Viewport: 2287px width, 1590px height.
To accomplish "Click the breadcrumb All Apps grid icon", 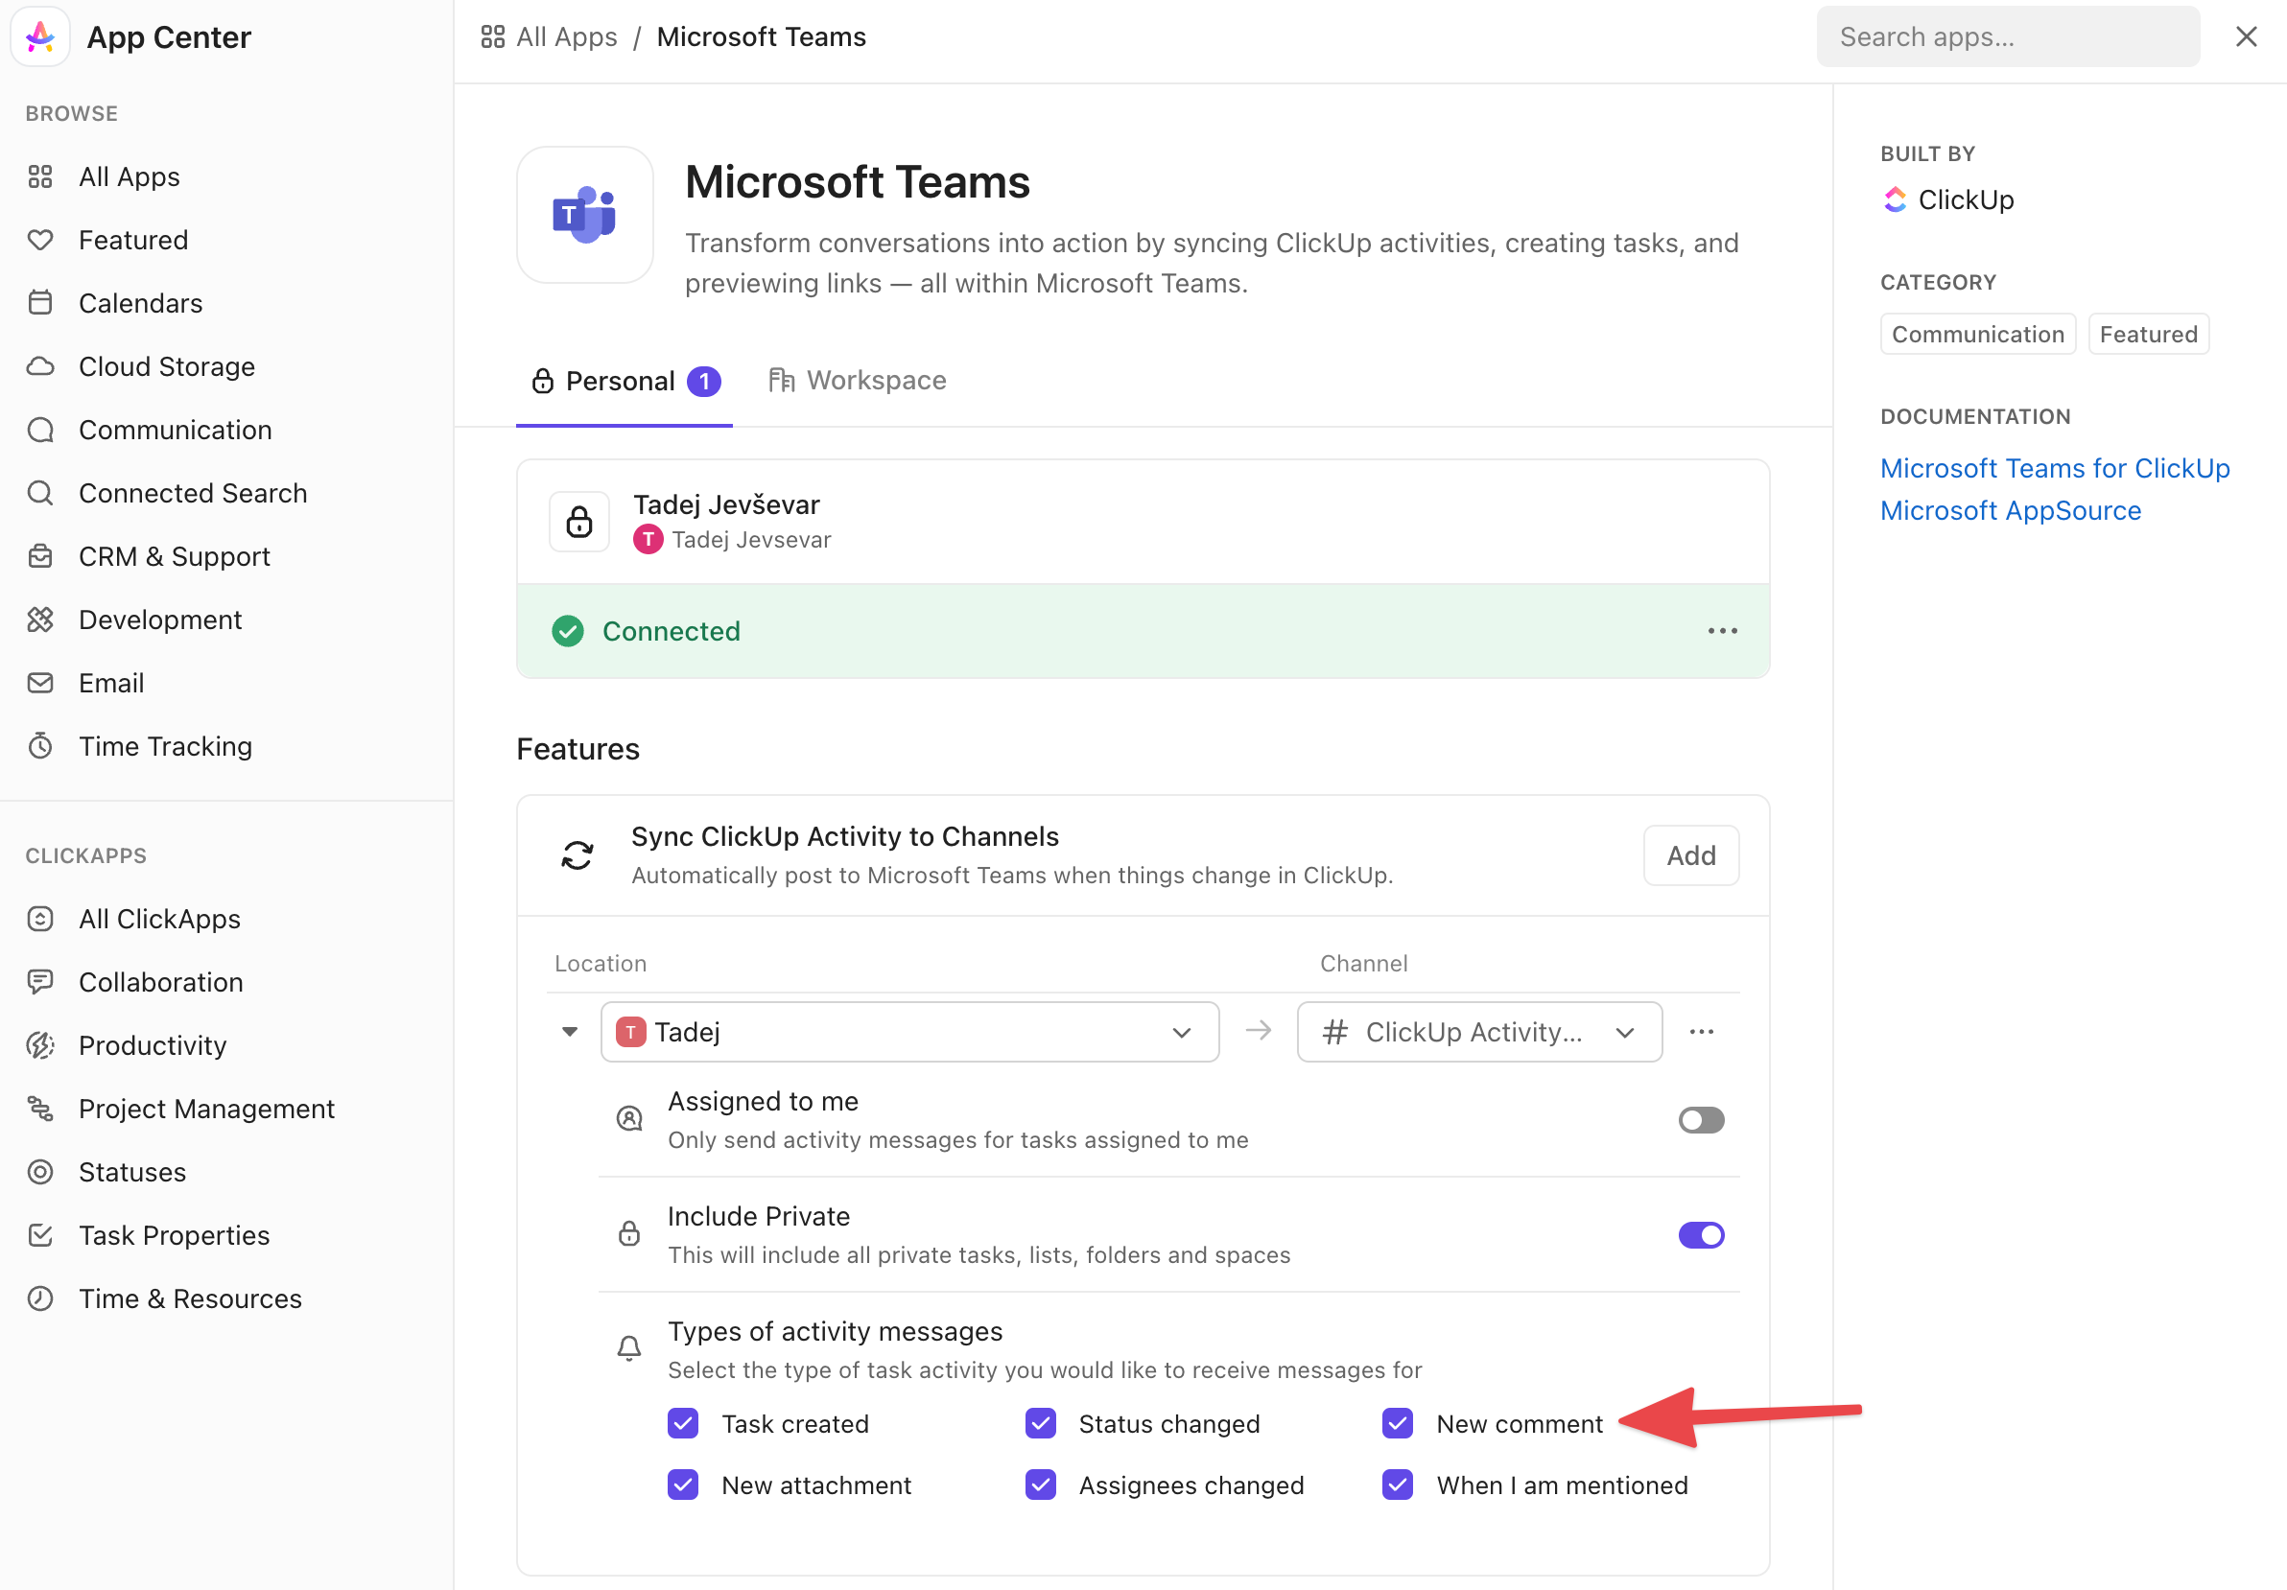I will (x=492, y=36).
